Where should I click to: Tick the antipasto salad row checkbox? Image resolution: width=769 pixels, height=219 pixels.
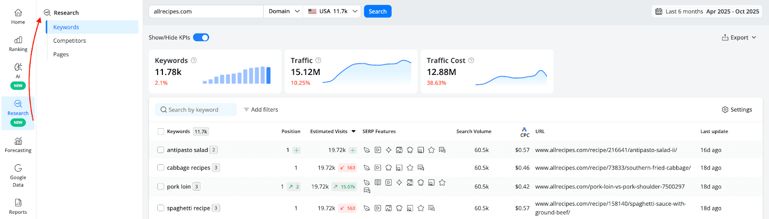[x=161, y=150]
